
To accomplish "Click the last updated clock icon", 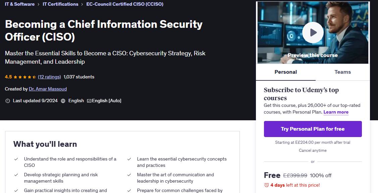I will point(8,101).
